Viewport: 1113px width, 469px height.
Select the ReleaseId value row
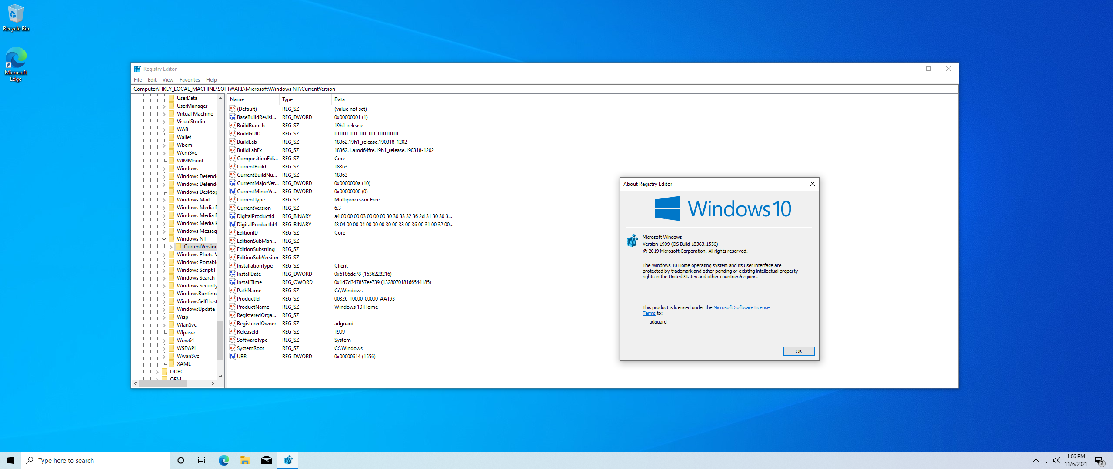(341, 331)
